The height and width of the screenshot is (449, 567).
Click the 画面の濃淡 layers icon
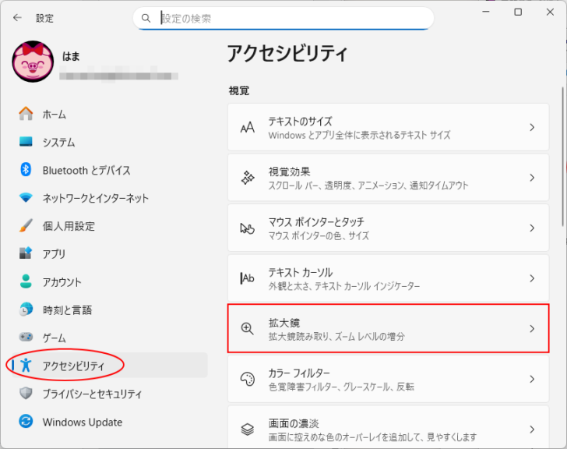coord(248,430)
